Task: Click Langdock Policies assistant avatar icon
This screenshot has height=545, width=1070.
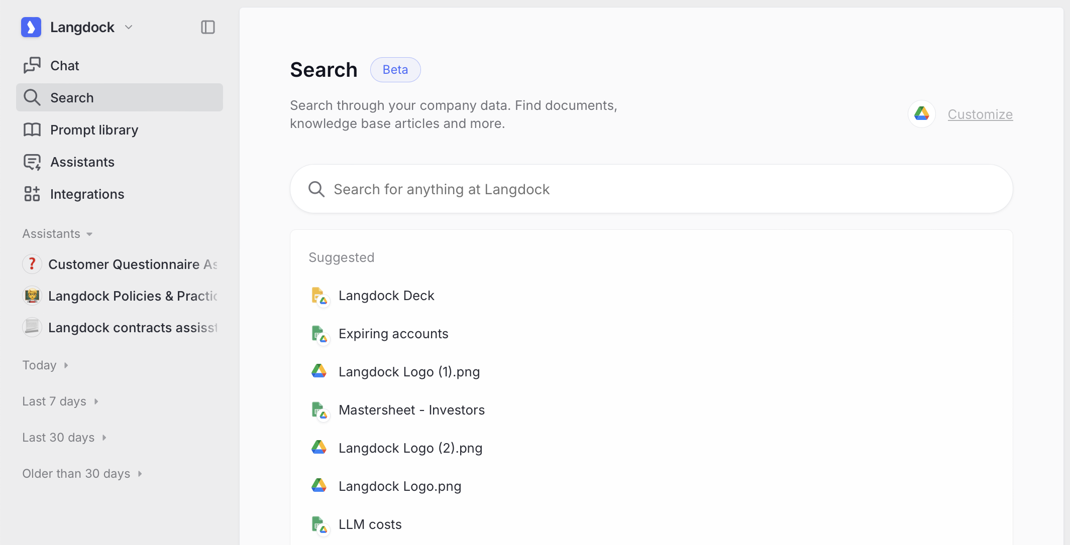Action: pos(32,296)
